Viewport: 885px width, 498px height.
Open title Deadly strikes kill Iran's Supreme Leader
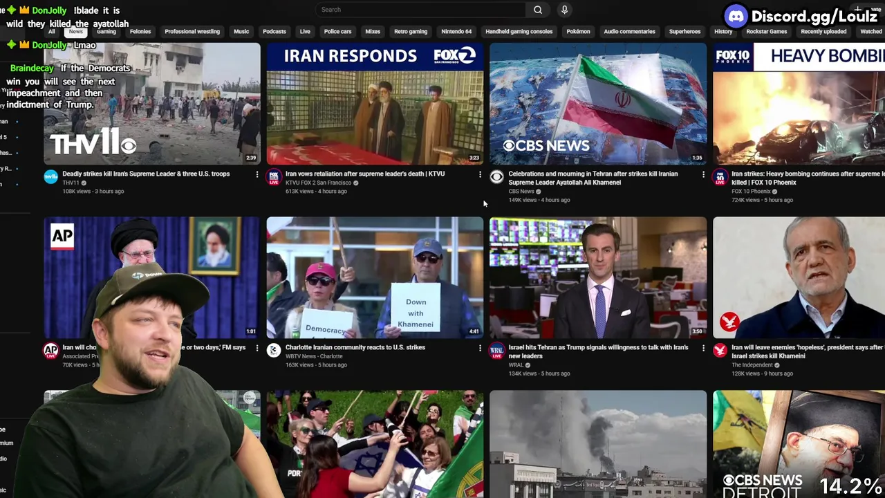tap(146, 174)
